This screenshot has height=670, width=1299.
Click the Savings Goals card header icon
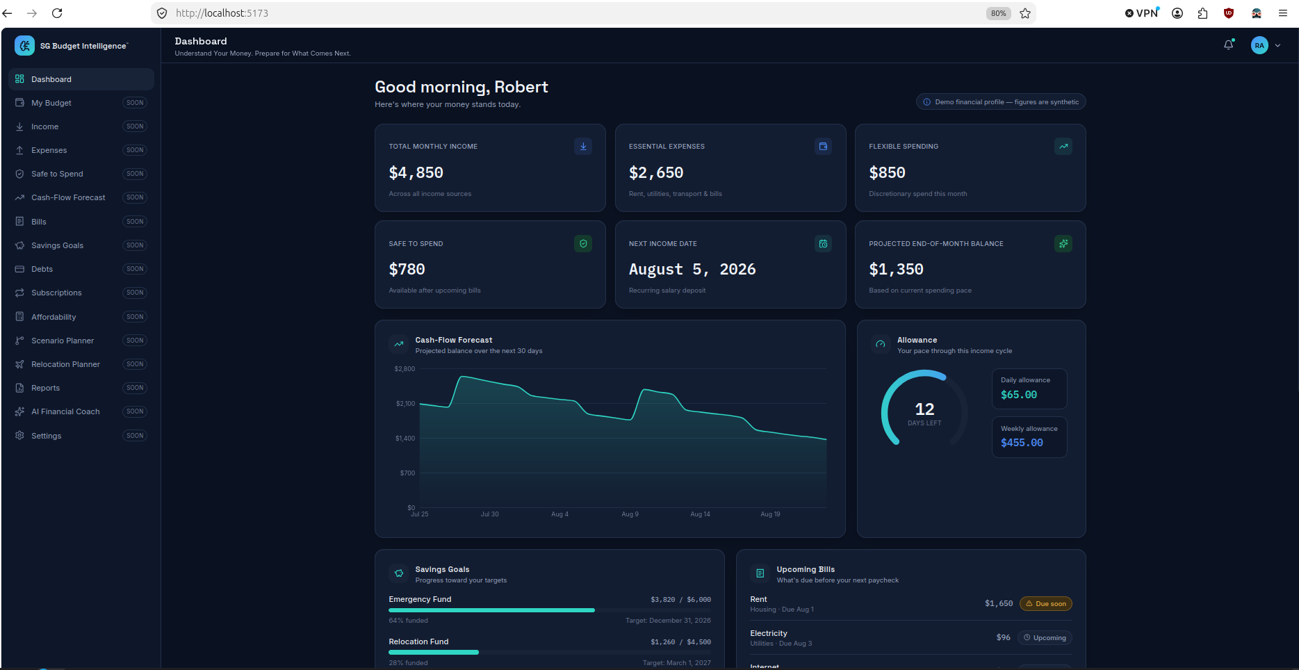pos(399,573)
